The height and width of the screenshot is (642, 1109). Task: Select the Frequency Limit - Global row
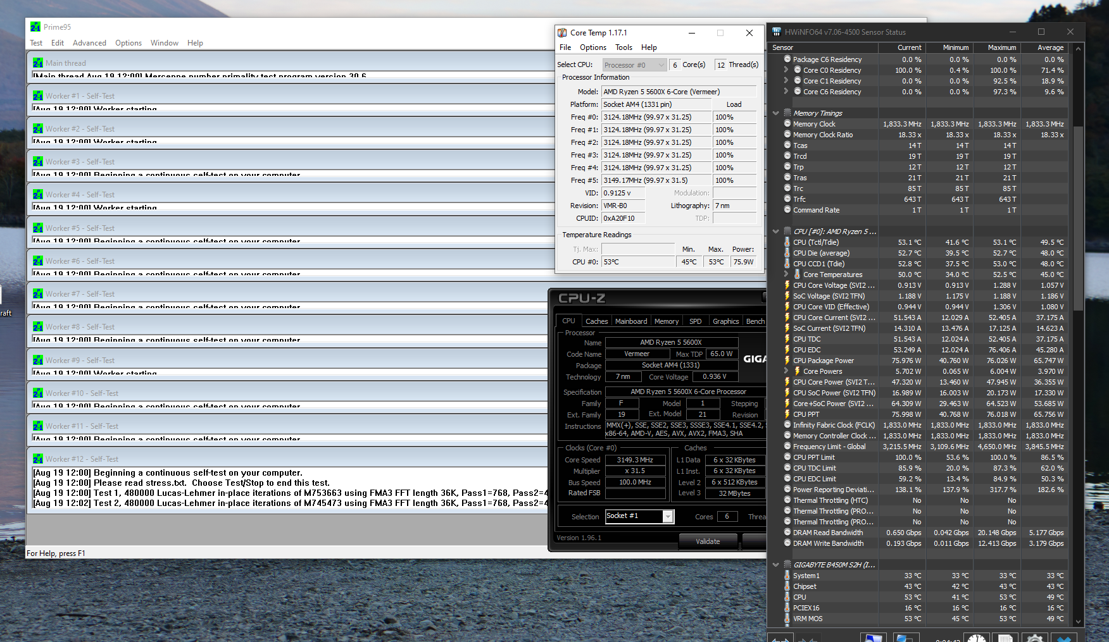[x=918, y=447]
